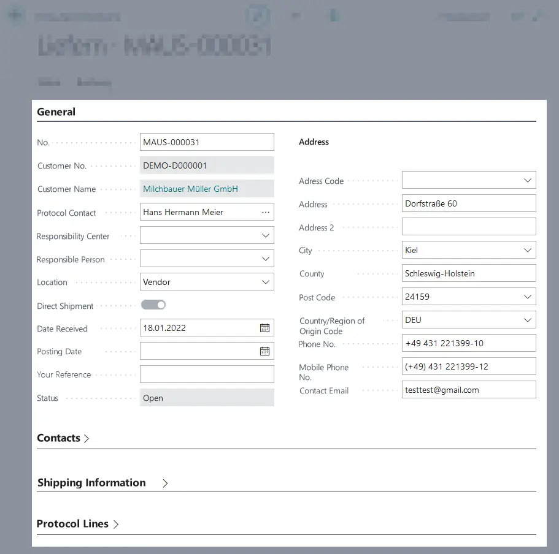Viewport: 559px width, 554px height.
Task: Click the Protocol Contact ellipsis button
Action: (265, 211)
